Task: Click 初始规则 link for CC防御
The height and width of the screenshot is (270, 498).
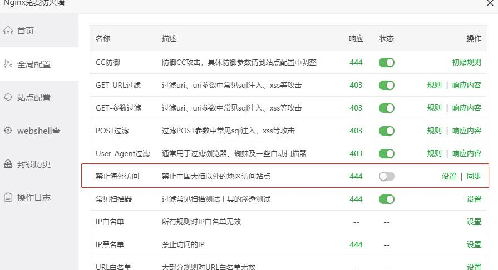Action: (x=466, y=62)
